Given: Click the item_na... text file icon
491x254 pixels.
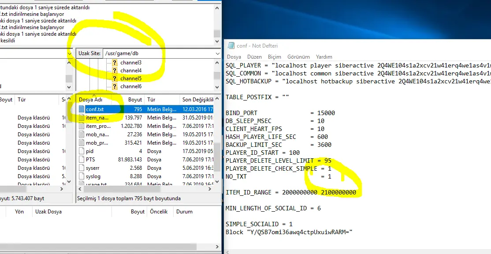Looking at the screenshot, I should (82, 118).
